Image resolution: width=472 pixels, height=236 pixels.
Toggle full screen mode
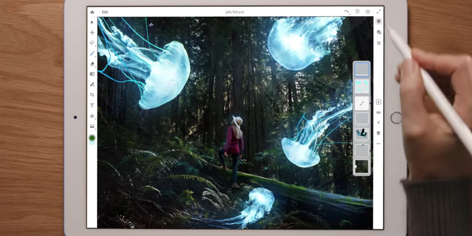[x=379, y=11]
